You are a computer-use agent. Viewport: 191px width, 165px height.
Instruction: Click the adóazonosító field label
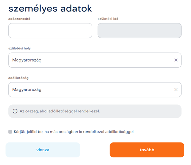click(19, 19)
